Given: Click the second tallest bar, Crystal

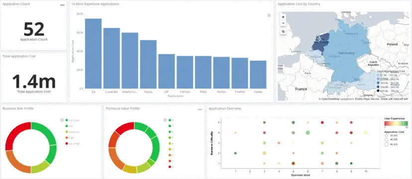Looking at the screenshot, I should click(x=111, y=58).
